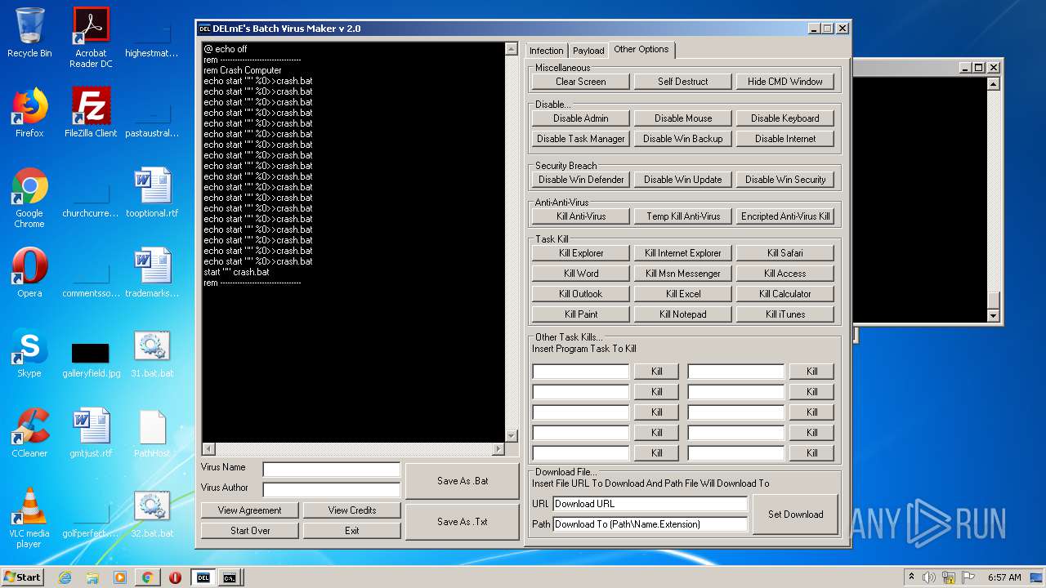This screenshot has width=1046, height=588.
Task: Click the Save As .Txt button
Action: pyautogui.click(x=463, y=522)
